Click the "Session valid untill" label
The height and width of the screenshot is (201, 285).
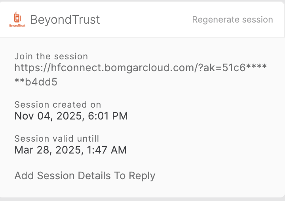tap(57, 138)
